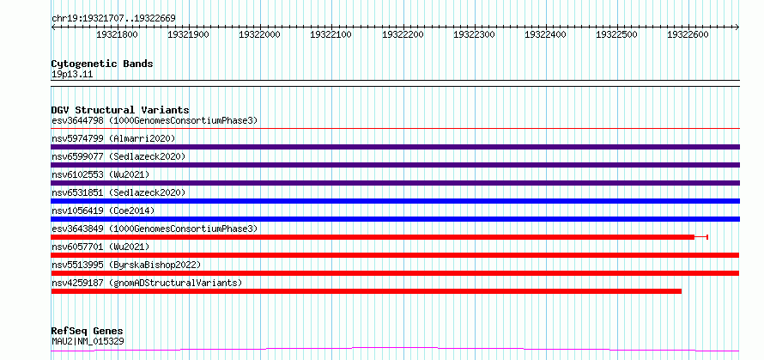This screenshot has width=764, height=360.
Task: Open variant nsv5513995 (ByrskaBishop2022) label
Action: tap(126, 265)
